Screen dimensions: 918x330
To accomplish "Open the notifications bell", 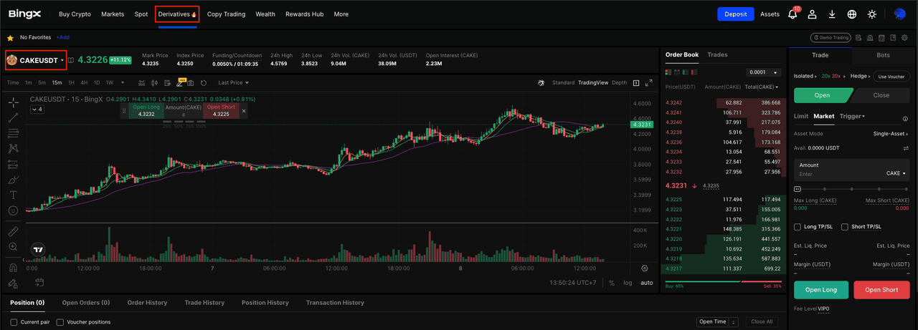I will [x=792, y=14].
